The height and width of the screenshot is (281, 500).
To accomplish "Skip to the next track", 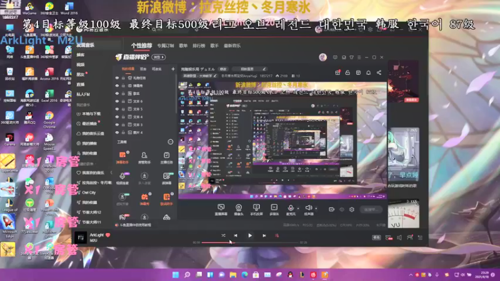I will (264, 235).
